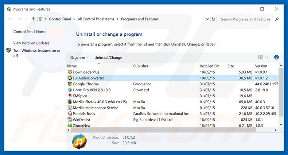Image resolution: width=288 pixels, height=155 pixels.
Task: Click horizontal scrollbar right arrow
Action: pyautogui.click(x=275, y=130)
